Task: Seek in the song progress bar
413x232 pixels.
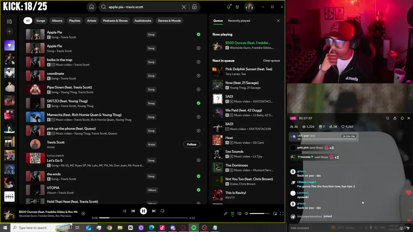Action: 144,218
